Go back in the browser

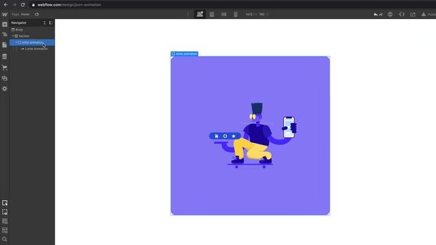6,5
